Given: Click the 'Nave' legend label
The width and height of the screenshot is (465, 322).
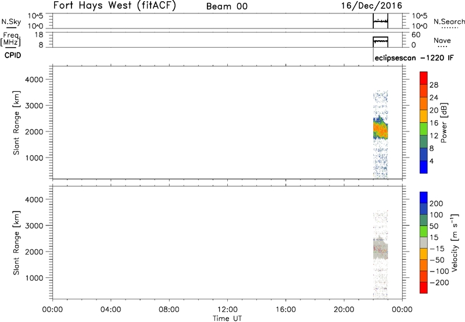Looking at the screenshot, I should (x=442, y=41).
